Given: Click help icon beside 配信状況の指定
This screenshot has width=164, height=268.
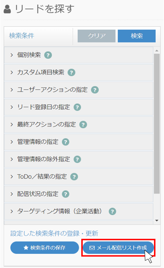Looking at the screenshot, I should pyautogui.click(x=65, y=194).
